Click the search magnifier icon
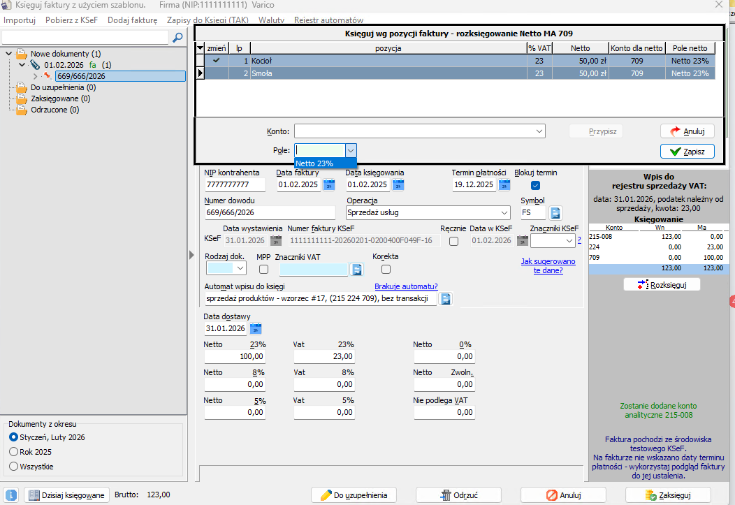The image size is (735, 505). click(x=178, y=37)
